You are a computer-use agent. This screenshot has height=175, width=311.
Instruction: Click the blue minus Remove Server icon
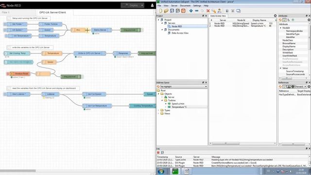(196, 11)
